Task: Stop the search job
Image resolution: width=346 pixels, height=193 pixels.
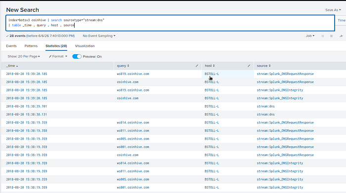Action: [331, 36]
